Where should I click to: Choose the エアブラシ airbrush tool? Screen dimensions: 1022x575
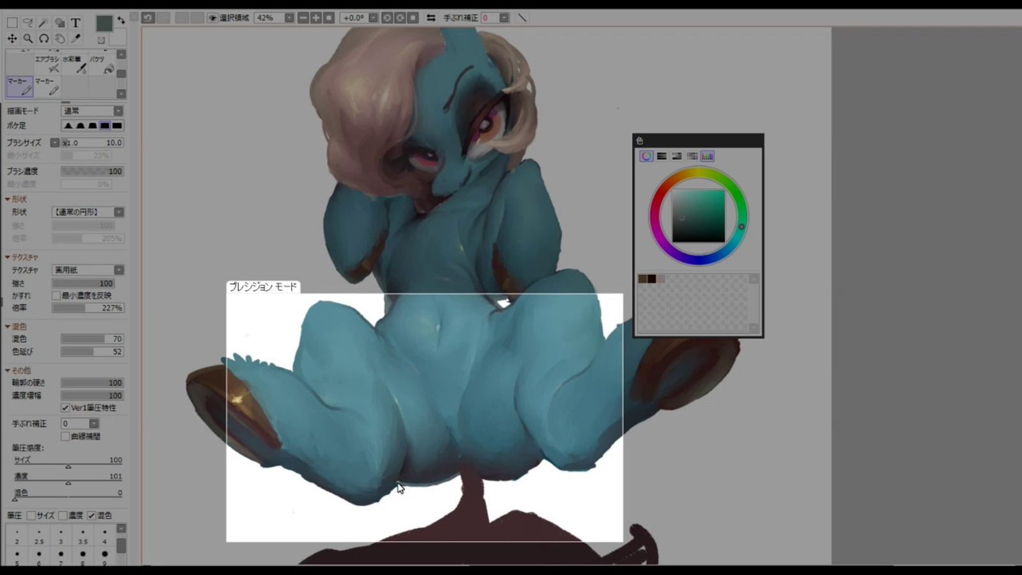(47, 64)
